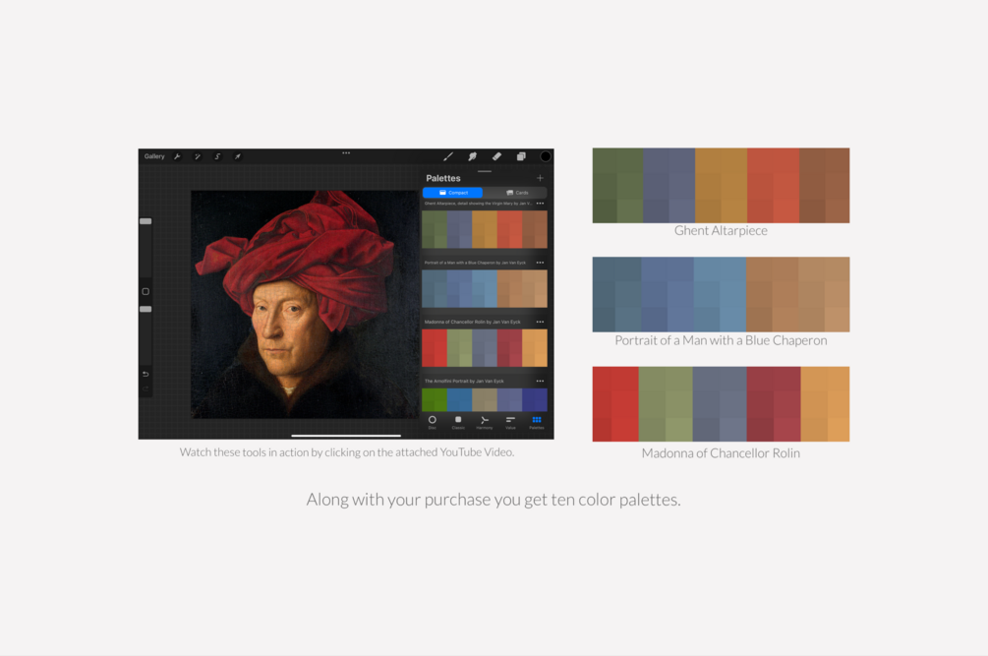Viewport: 988px width, 656px height.
Task: Activate the Selection S-shaped tool
Action: pos(217,156)
